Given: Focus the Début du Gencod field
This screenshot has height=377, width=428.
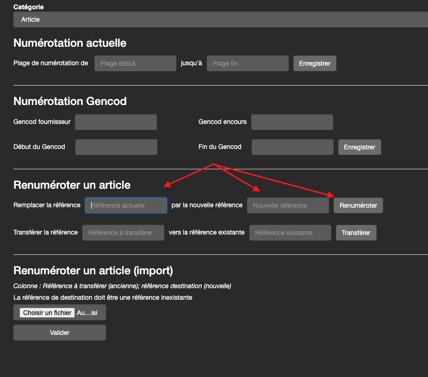Looking at the screenshot, I should pos(116,147).
